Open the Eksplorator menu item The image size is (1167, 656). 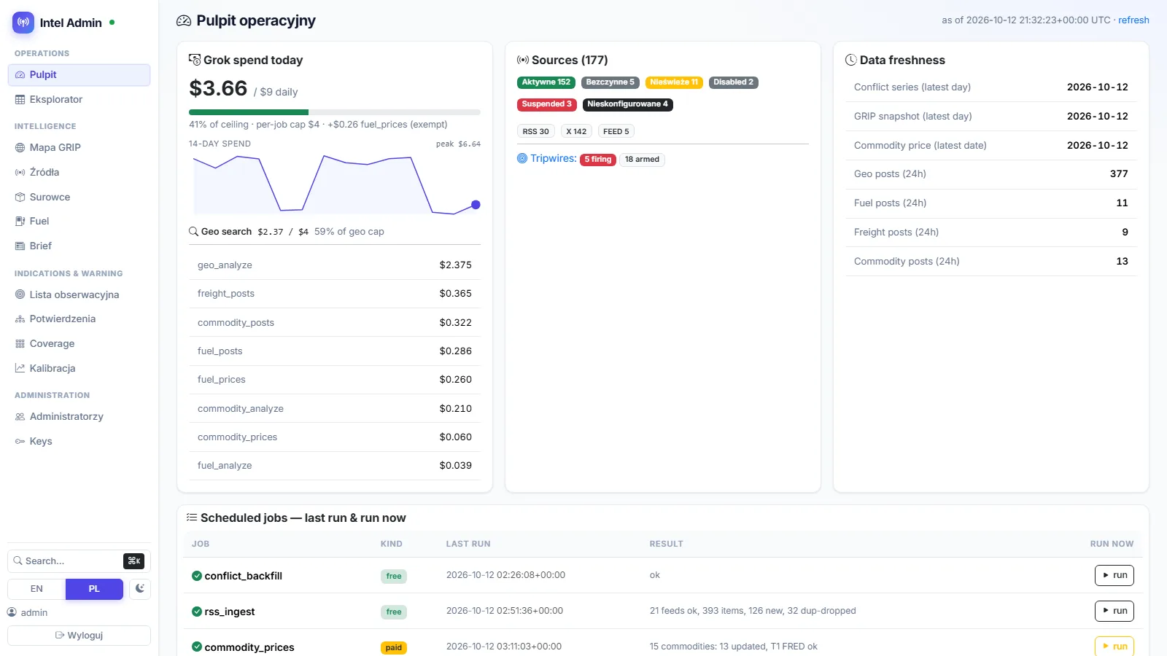79,99
